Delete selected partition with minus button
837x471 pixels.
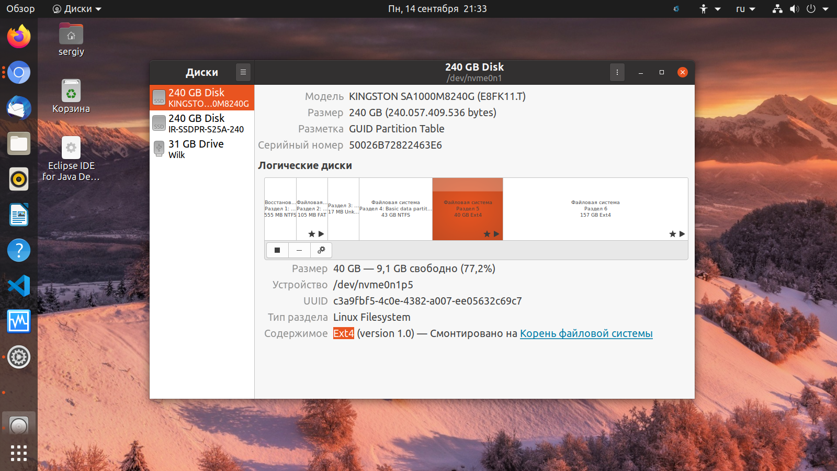point(299,250)
